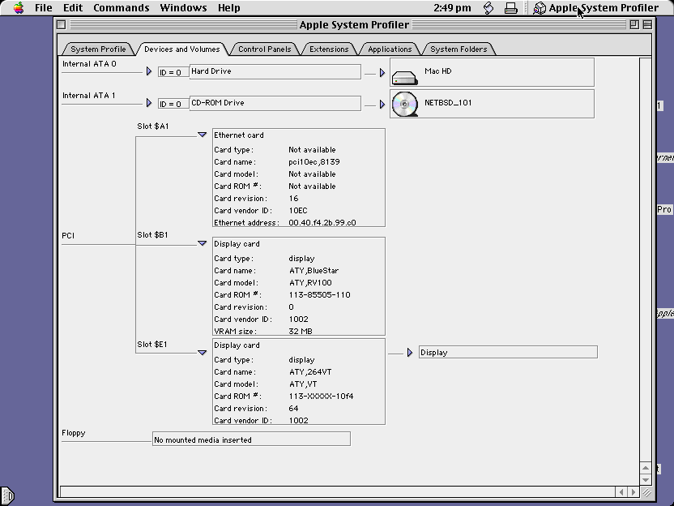Image resolution: width=674 pixels, height=506 pixels.
Task: Click the window close box
Action: click(61, 24)
